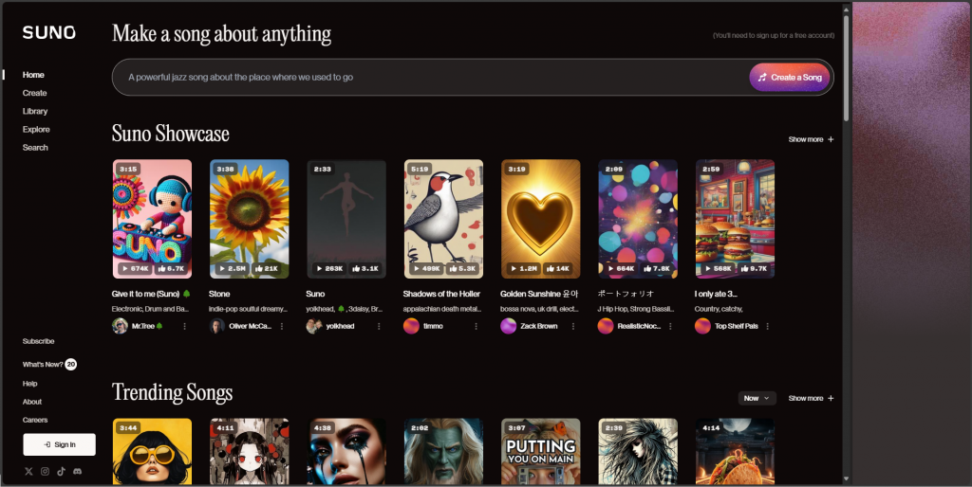The width and height of the screenshot is (972, 487).
Task: Open the I only ate 3 burgers cover
Action: pyautogui.click(x=735, y=219)
